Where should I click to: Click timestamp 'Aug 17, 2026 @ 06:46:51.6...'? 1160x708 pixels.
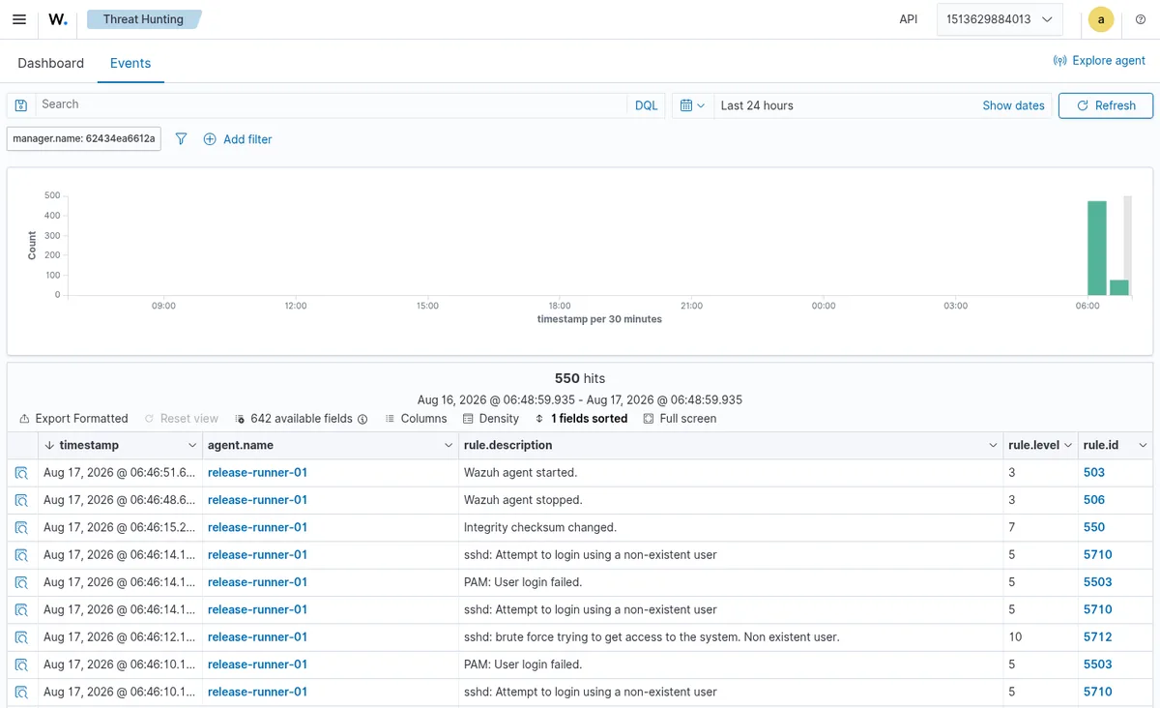(x=119, y=473)
